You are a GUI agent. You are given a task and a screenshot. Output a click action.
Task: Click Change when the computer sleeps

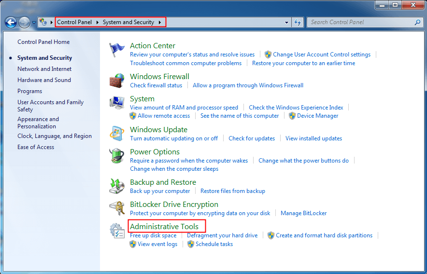click(x=174, y=169)
